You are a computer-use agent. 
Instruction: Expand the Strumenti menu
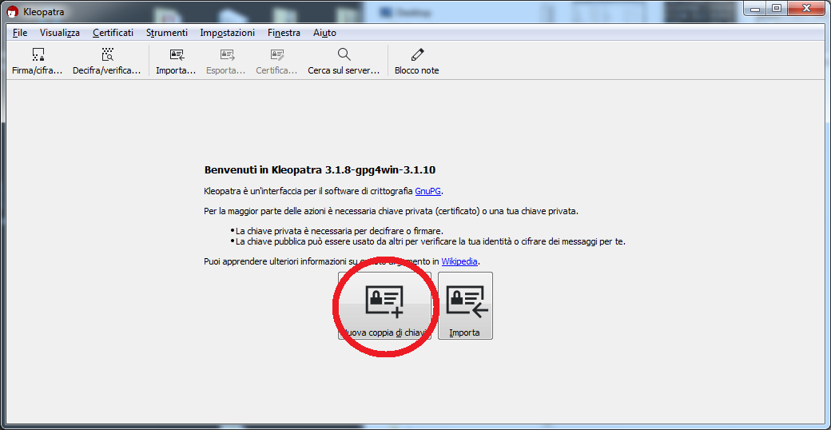pos(167,33)
